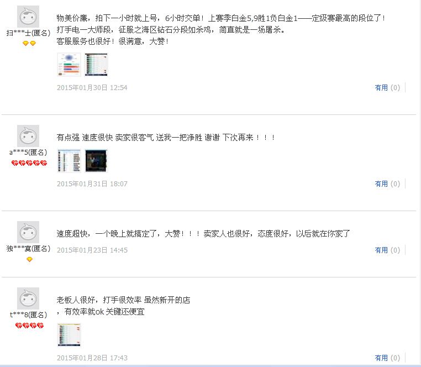Click avatar of reviewer a***5

click(x=28, y=136)
